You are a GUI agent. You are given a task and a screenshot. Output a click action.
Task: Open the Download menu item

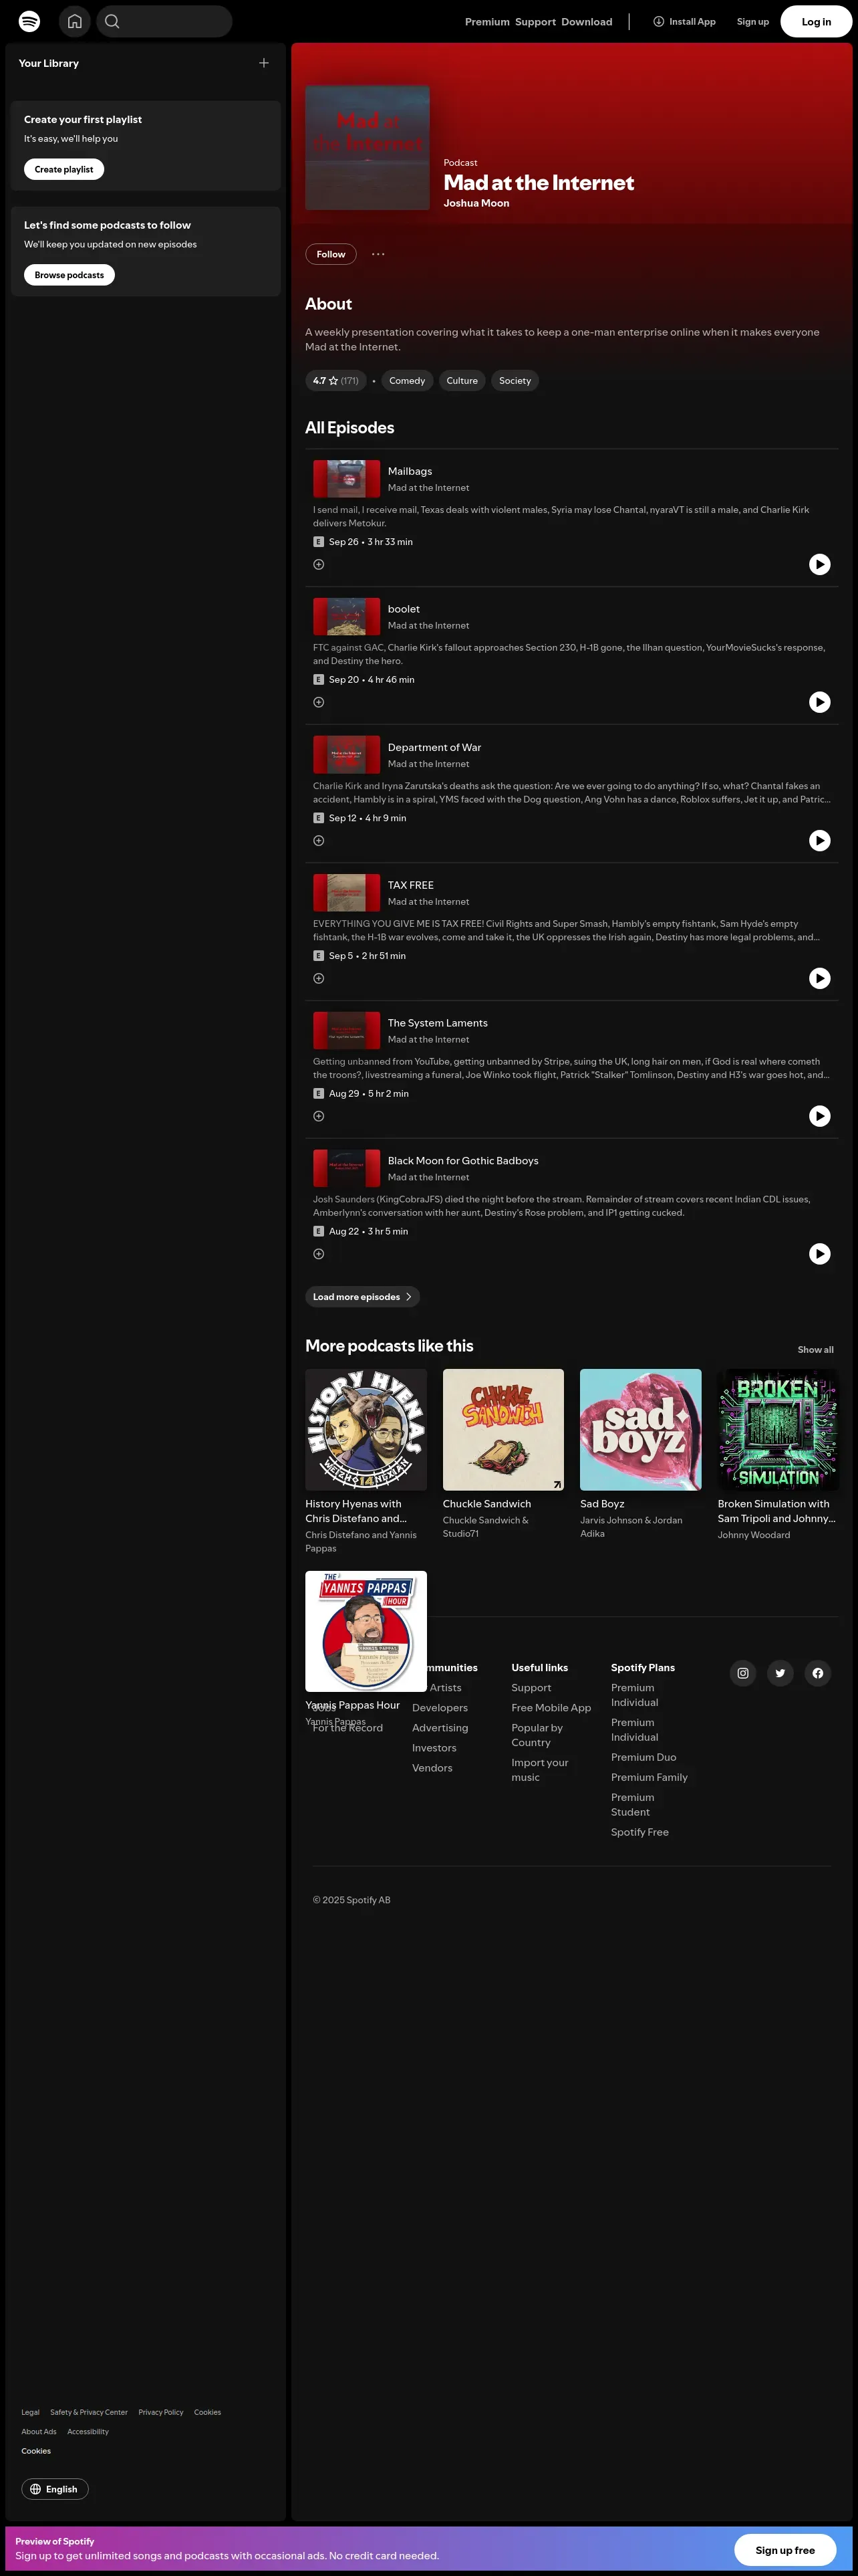586,22
